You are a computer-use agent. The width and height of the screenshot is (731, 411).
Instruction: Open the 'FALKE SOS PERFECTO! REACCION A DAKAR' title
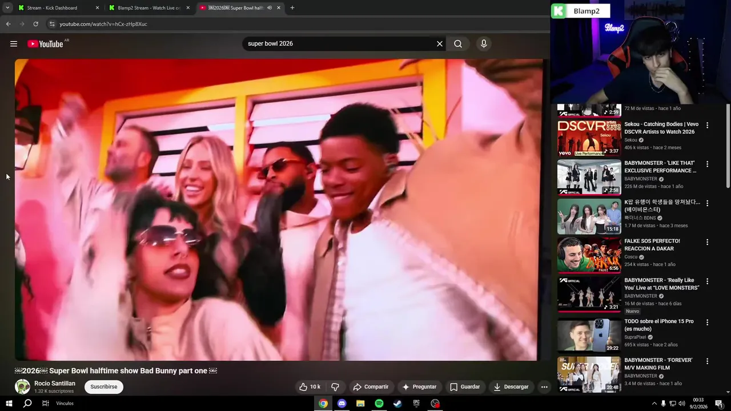(x=652, y=245)
